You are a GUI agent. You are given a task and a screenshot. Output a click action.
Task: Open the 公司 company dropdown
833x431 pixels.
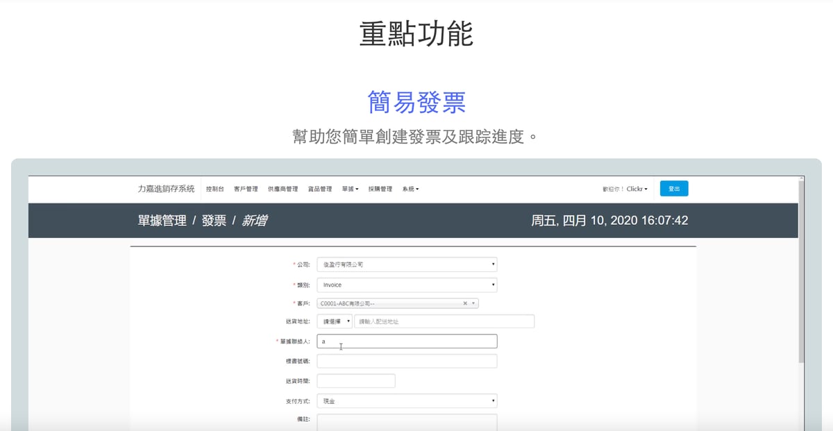pyautogui.click(x=406, y=264)
